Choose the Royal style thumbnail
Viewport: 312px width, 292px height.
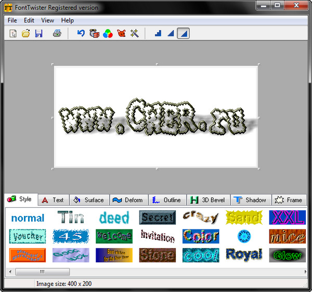coord(244,255)
